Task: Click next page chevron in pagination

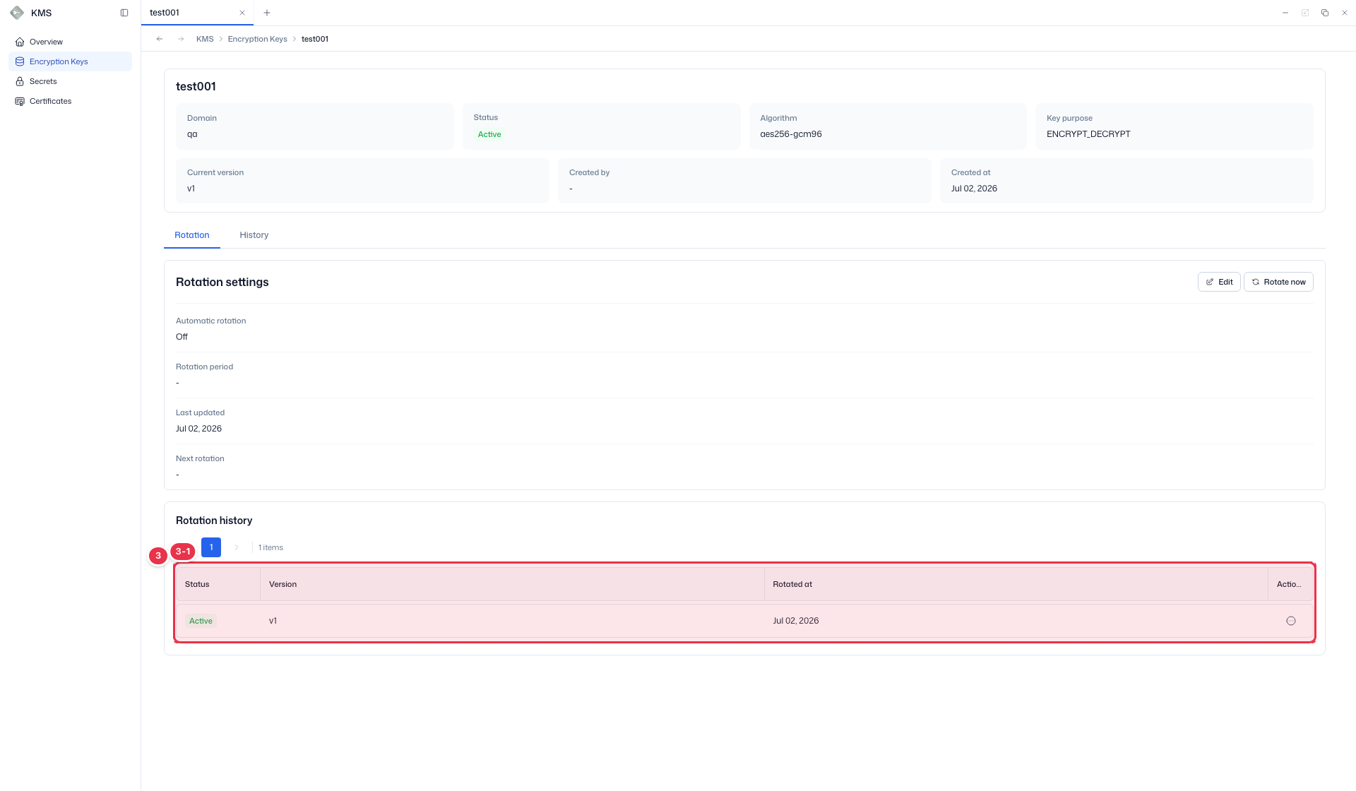Action: coord(237,547)
